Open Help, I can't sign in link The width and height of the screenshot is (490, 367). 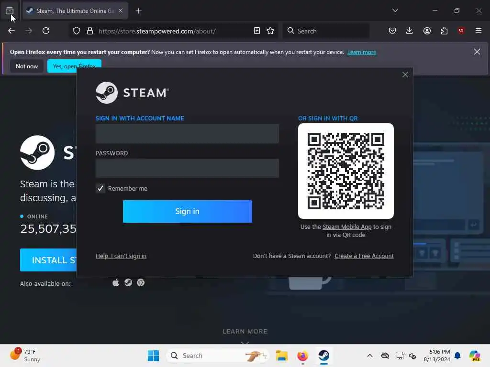pos(121,256)
